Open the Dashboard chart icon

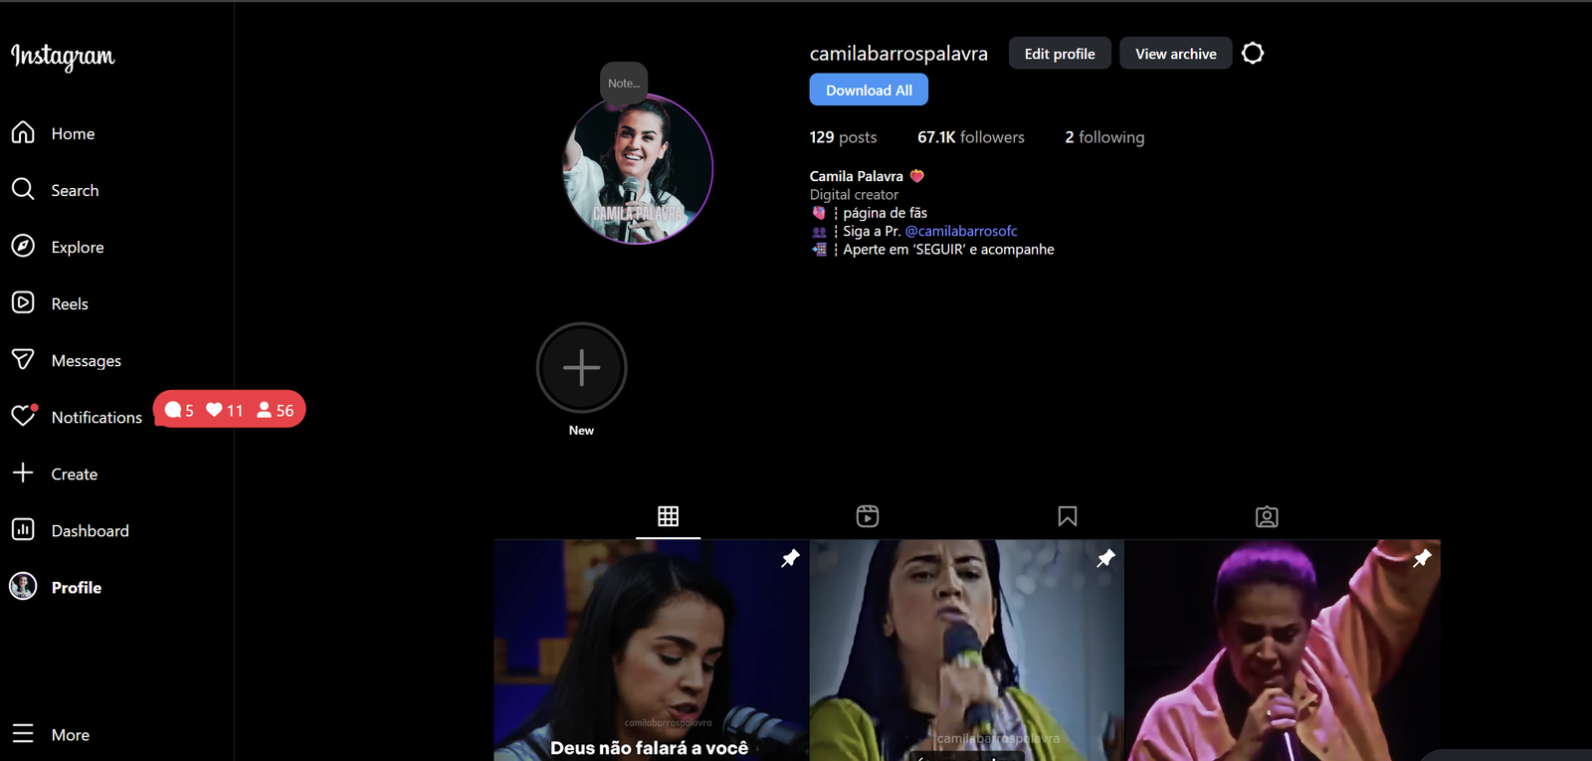(x=23, y=529)
